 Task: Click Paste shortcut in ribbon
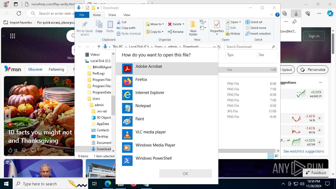coord(129,34)
